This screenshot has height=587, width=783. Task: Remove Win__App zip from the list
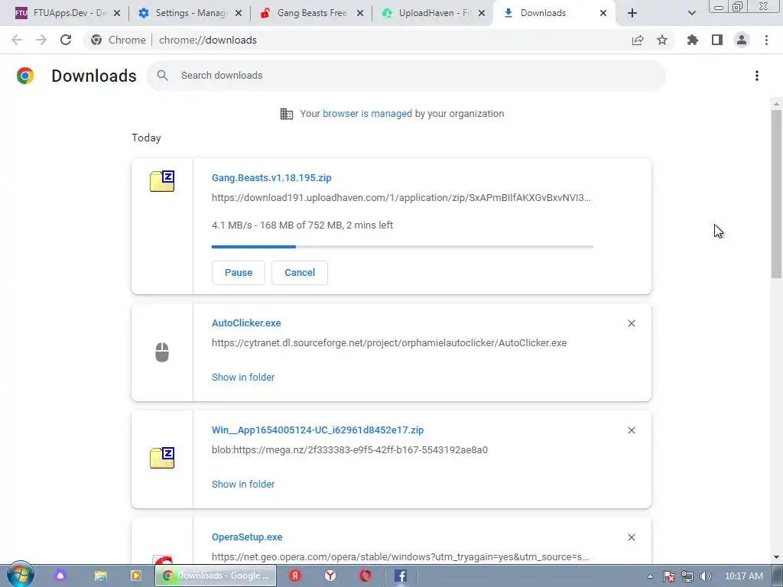point(631,430)
